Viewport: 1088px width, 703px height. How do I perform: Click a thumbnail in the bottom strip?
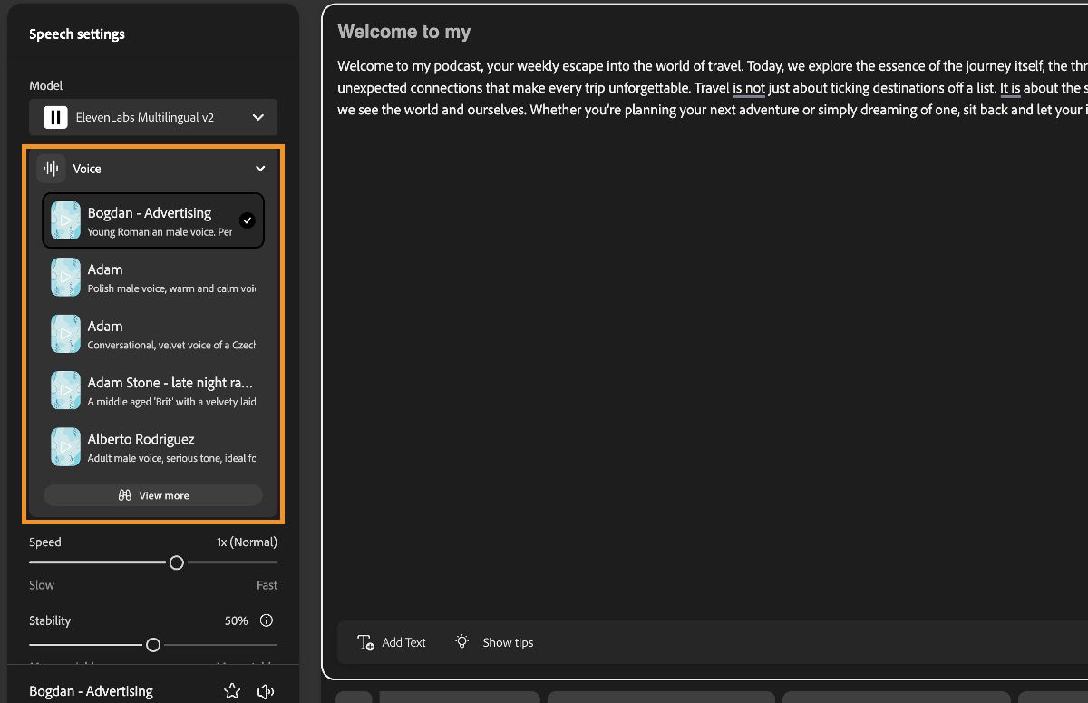click(x=459, y=698)
